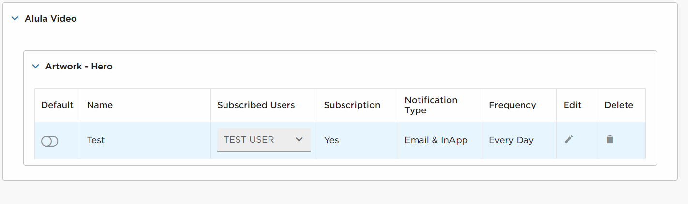Click the pencil edit icon for Test
Screen dimensions: 688x204
coord(569,139)
